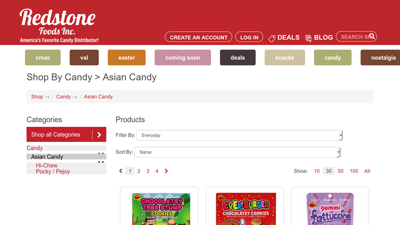Click the Log In button
400x225 pixels.
249,37
